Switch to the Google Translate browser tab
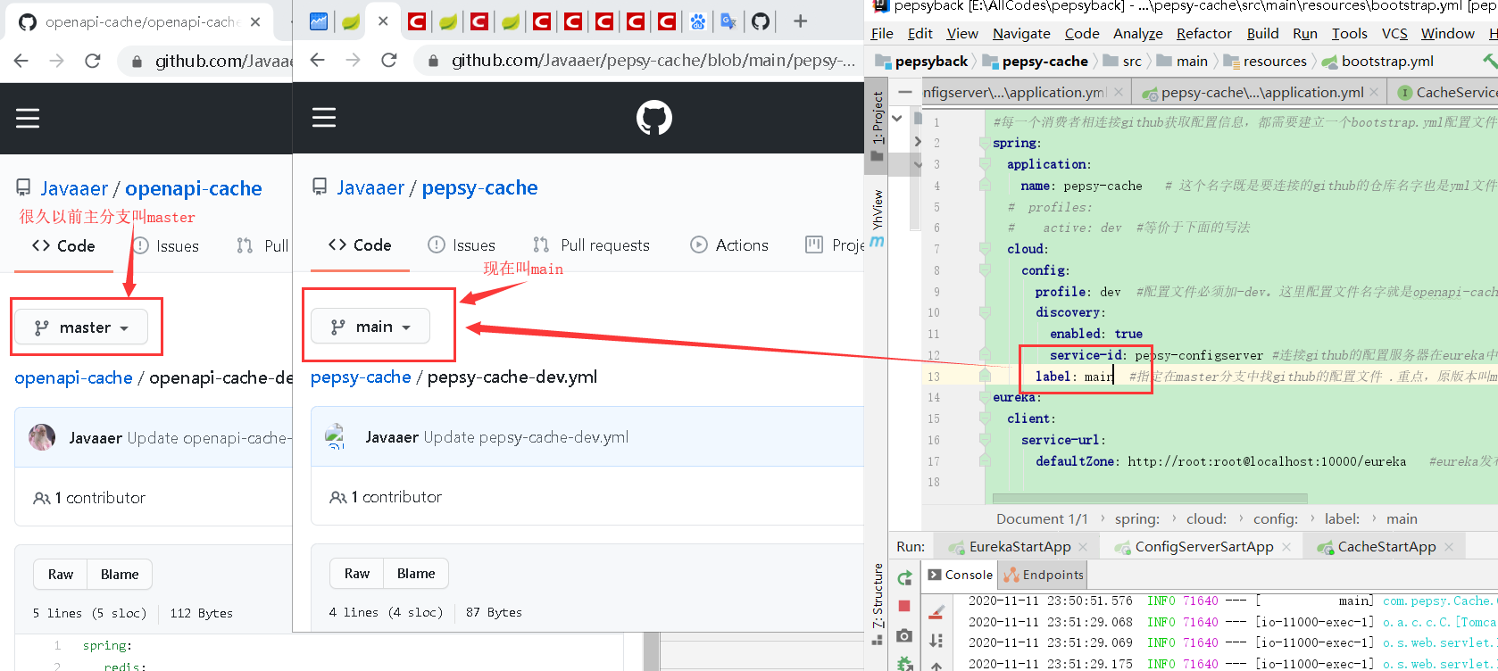The image size is (1498, 671). pyautogui.click(x=729, y=21)
